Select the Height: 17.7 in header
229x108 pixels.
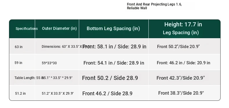pyautogui.click(x=183, y=24)
